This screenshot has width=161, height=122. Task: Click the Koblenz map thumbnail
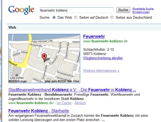click(44, 58)
